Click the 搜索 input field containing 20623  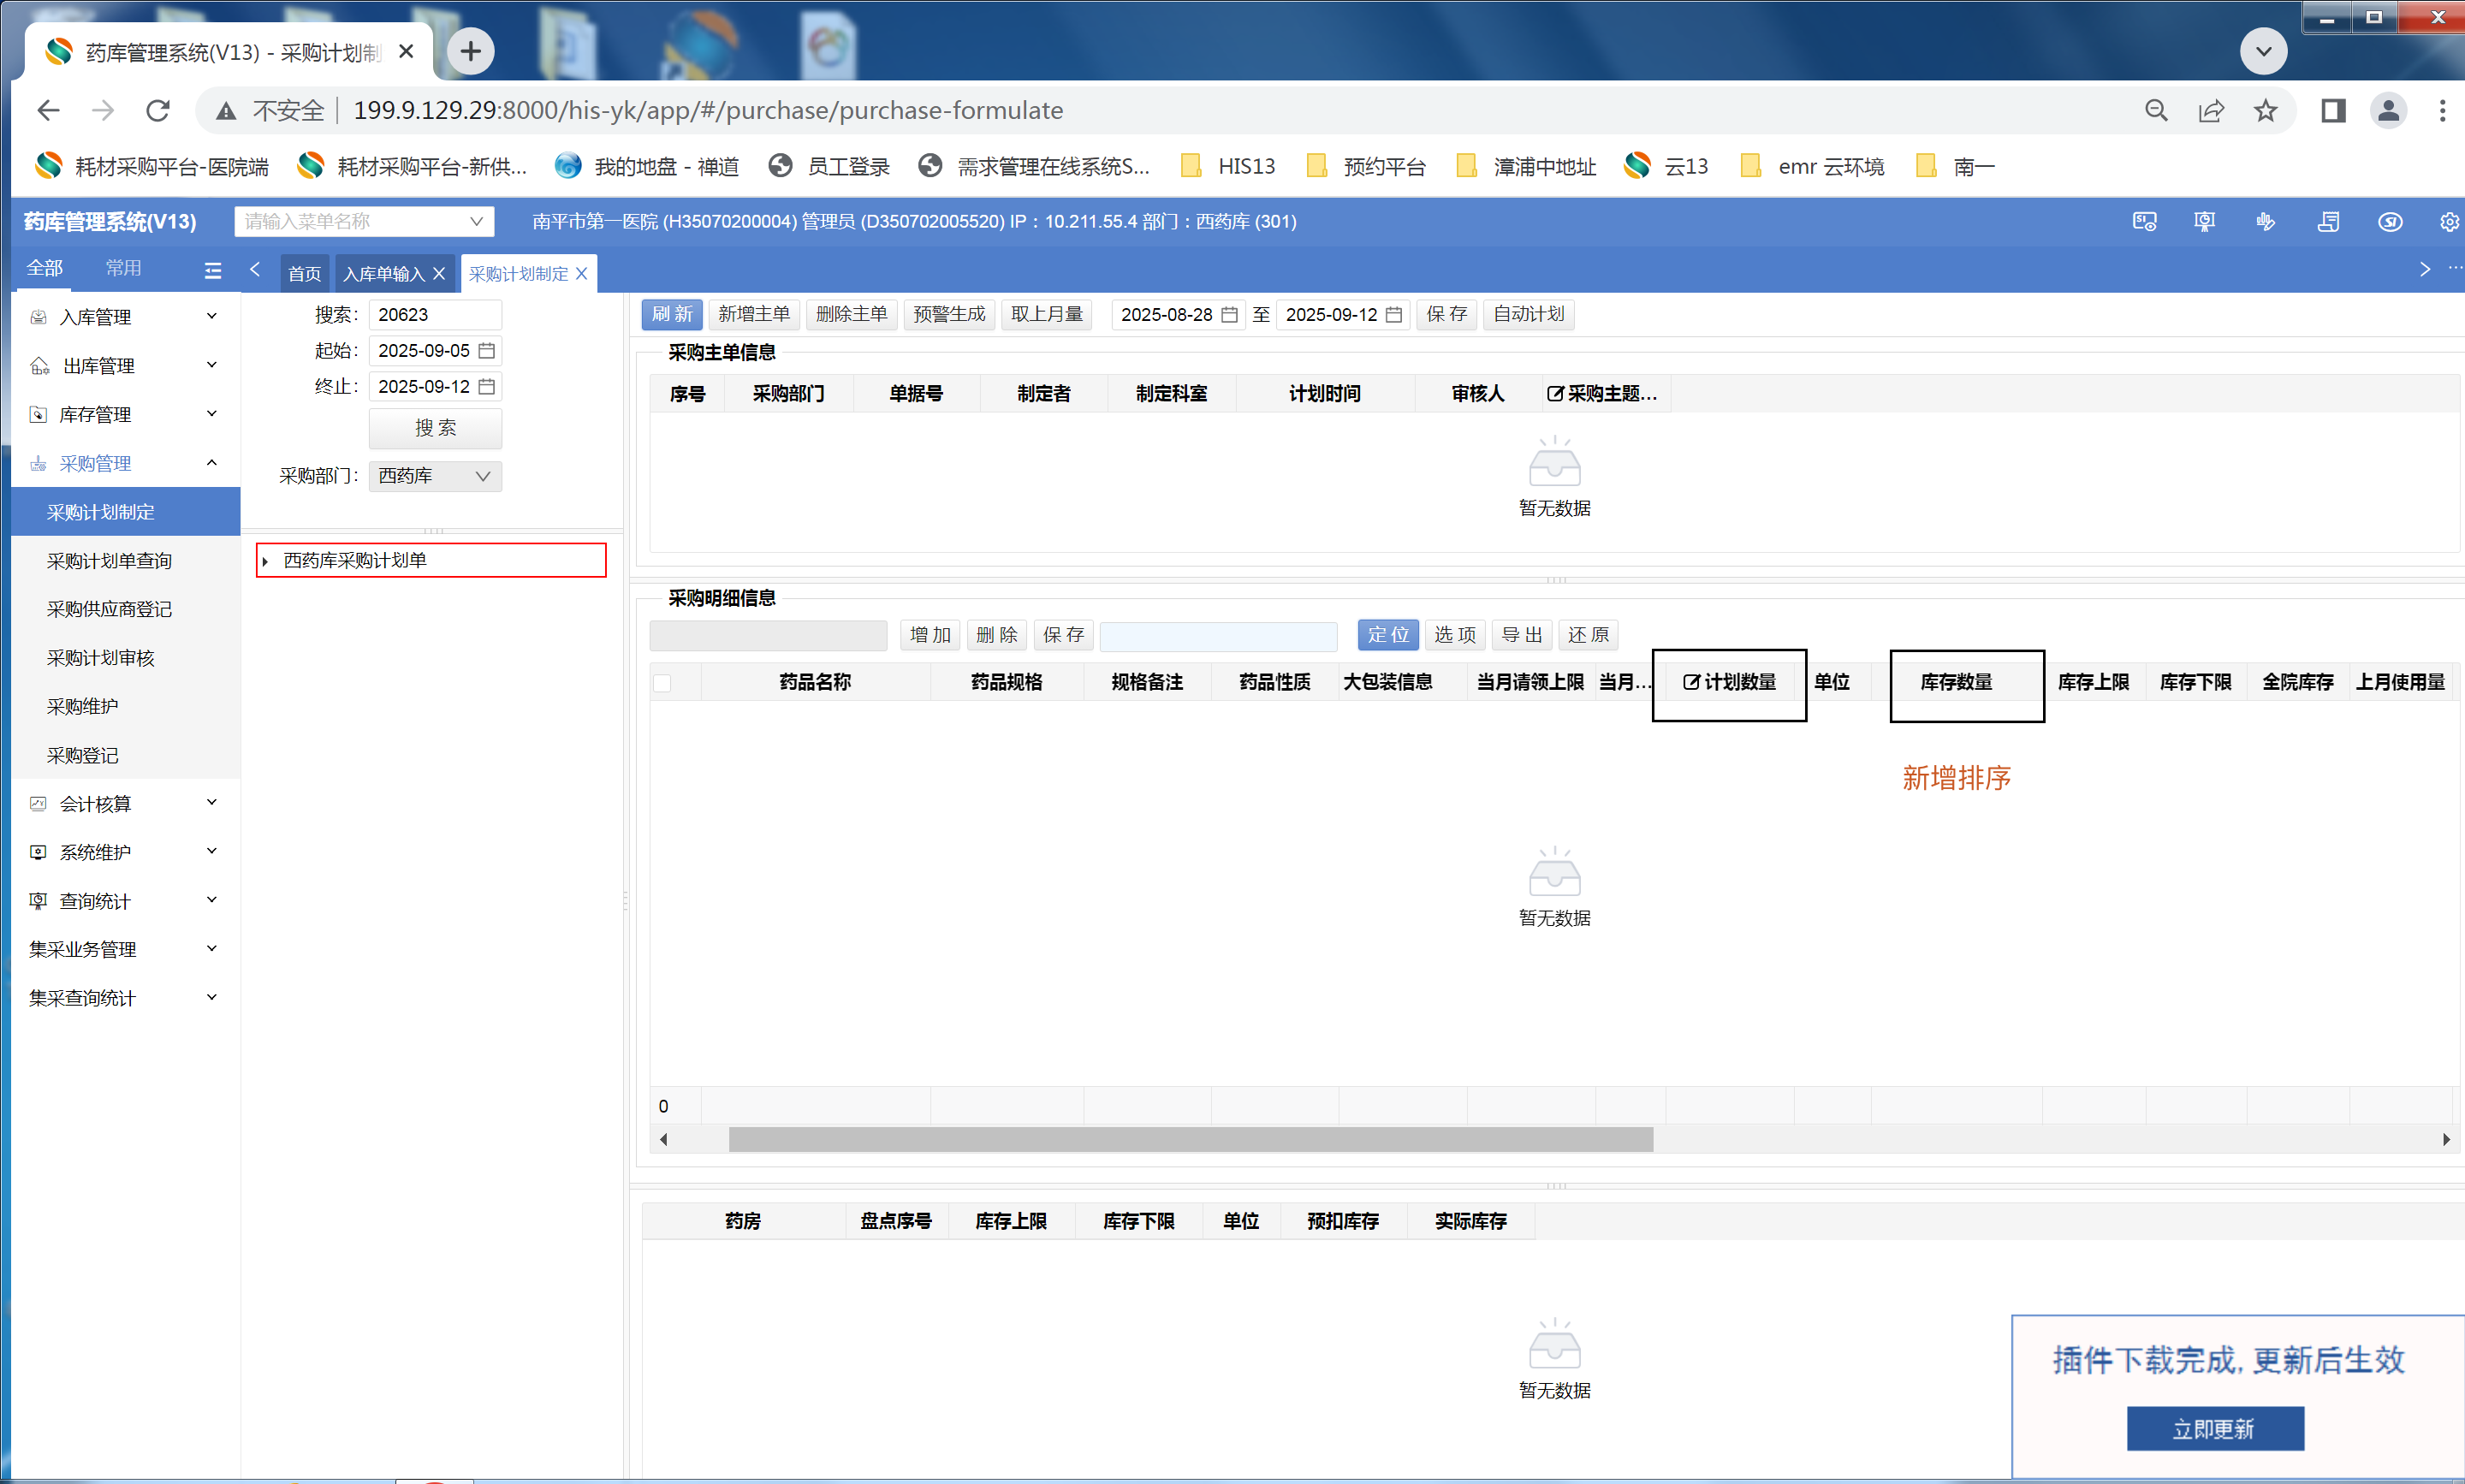pos(434,315)
